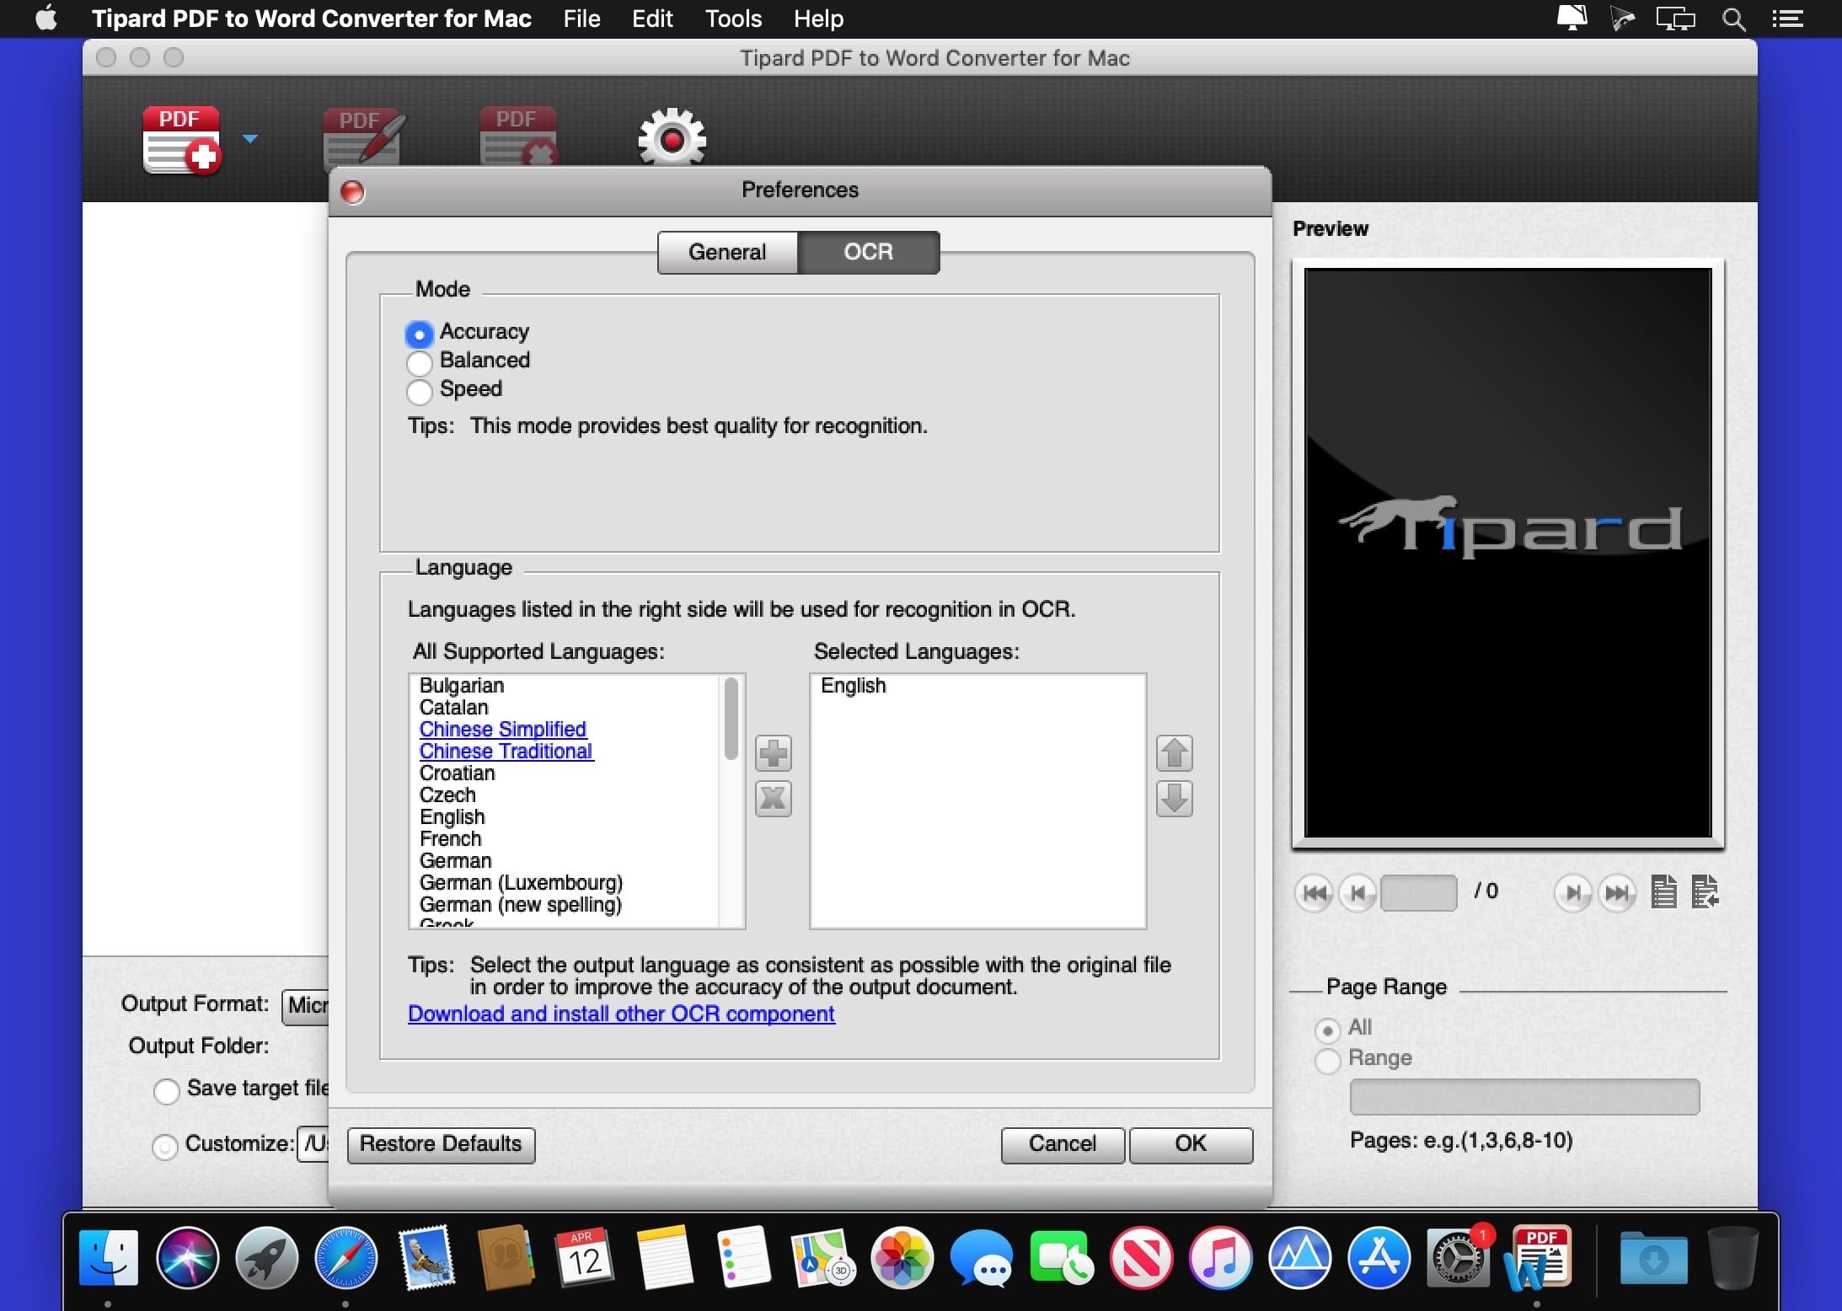Open Safari from the Dock
The image size is (1842, 1311).
(345, 1258)
